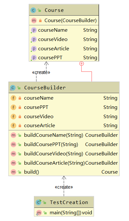129x221 pixels.
Task: Click the class icon next to Course
Action: pyautogui.click(x=33, y=10)
